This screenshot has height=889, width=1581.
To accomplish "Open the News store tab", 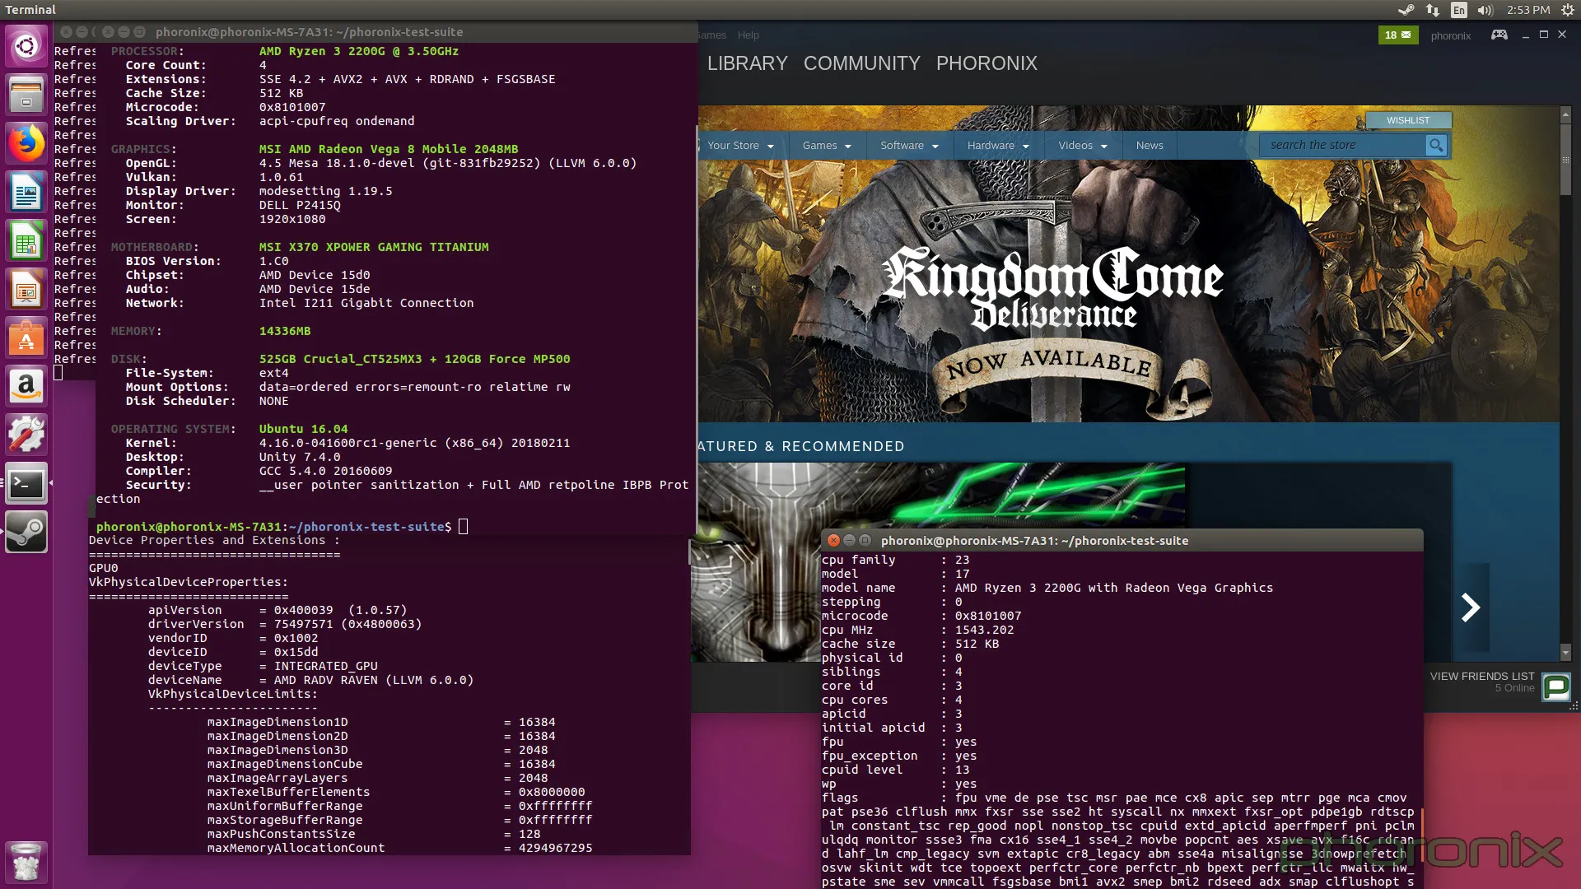I will tap(1150, 146).
